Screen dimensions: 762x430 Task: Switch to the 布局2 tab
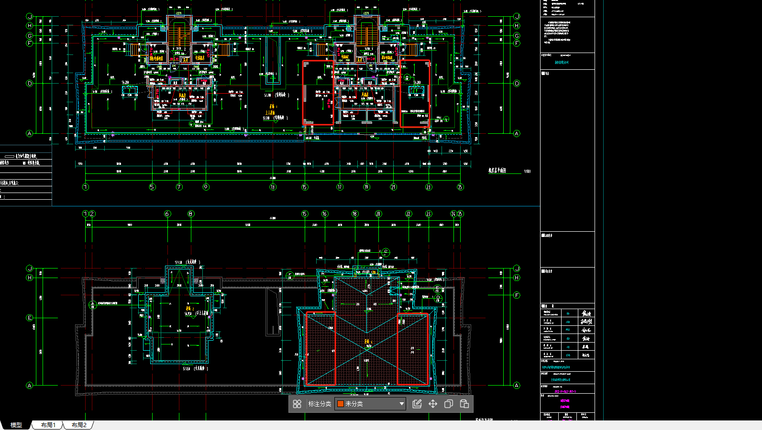79,425
